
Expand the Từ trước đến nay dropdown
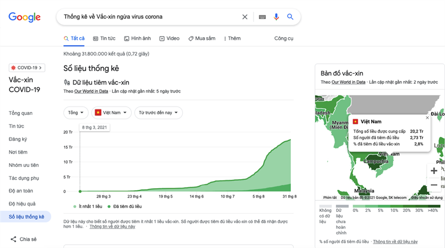point(159,113)
